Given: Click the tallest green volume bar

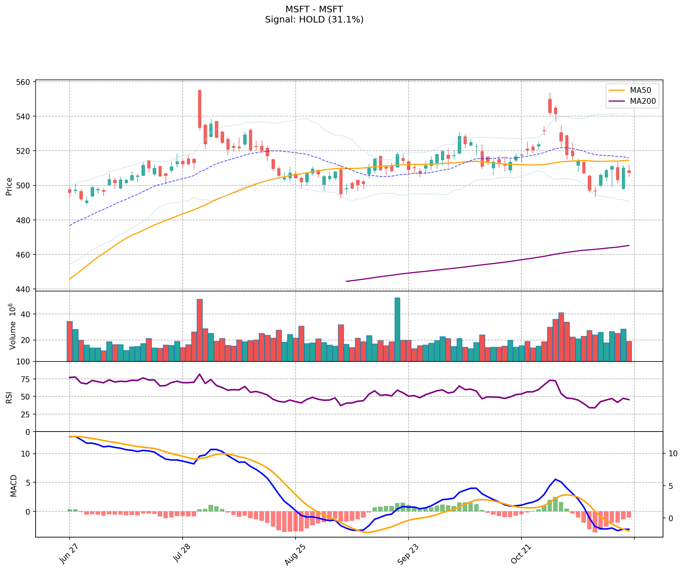Looking at the screenshot, I should click(x=397, y=329).
